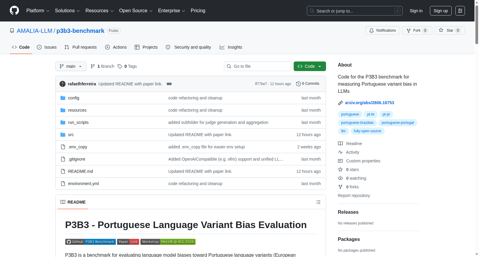The image size is (479, 257).
Task: Click the GitHub P3B3 Benchmark badge
Action: coord(90,242)
